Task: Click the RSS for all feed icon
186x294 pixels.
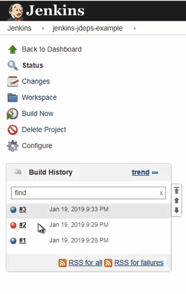Action: [x=62, y=263]
